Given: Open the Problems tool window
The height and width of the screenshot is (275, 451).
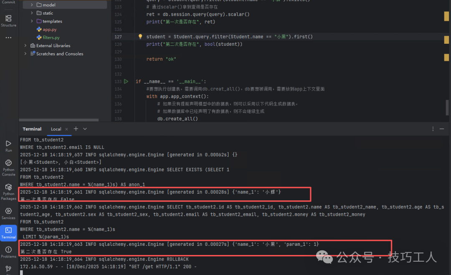Looking at the screenshot, I should pyautogui.click(x=8, y=252).
